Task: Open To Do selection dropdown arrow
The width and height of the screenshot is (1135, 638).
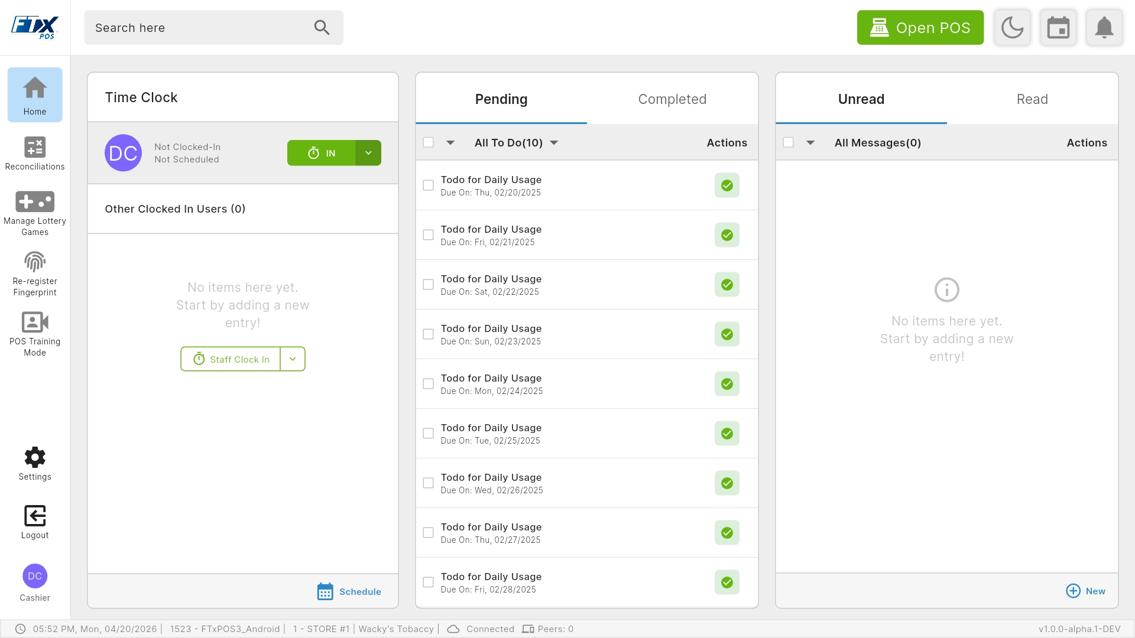Action: [450, 143]
